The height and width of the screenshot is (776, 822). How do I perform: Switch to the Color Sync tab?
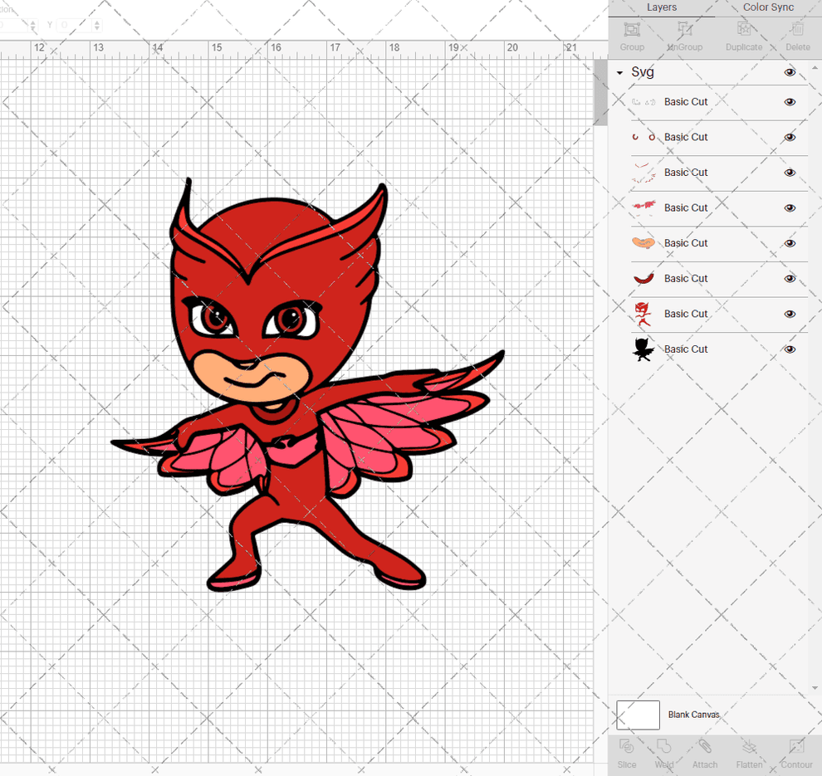[768, 7]
